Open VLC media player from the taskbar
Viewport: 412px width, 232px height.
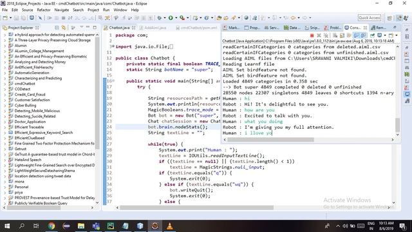point(170,226)
